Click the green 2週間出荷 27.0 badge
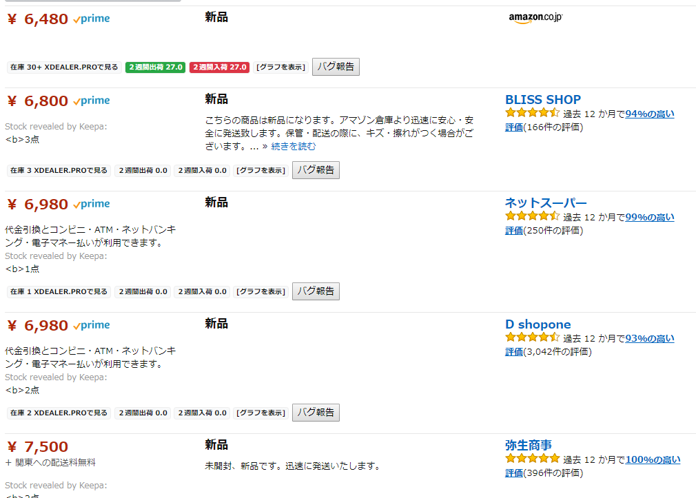The width and height of the screenshot is (696, 498). click(155, 67)
